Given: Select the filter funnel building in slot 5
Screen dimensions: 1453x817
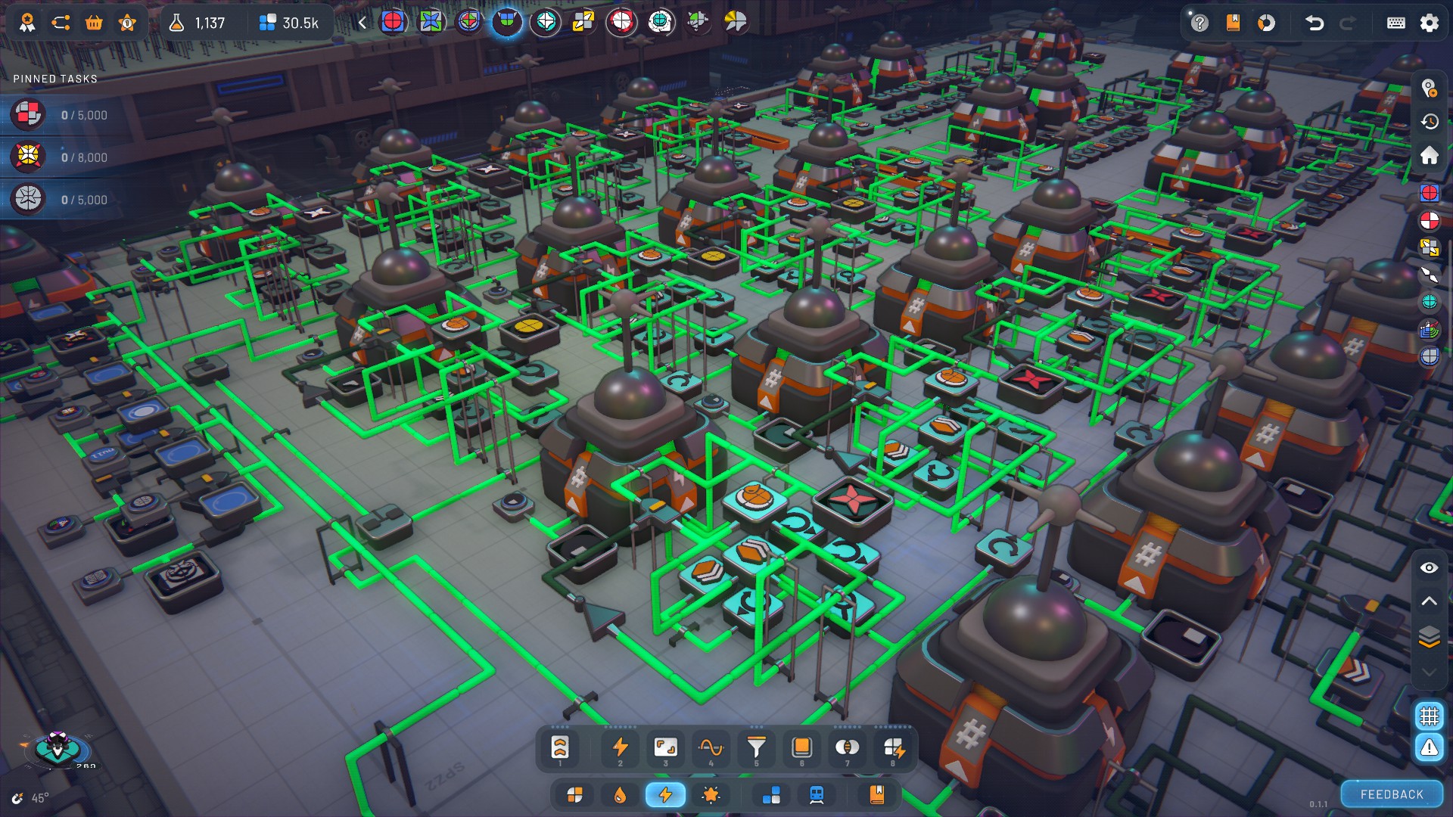Looking at the screenshot, I should coord(756,748).
